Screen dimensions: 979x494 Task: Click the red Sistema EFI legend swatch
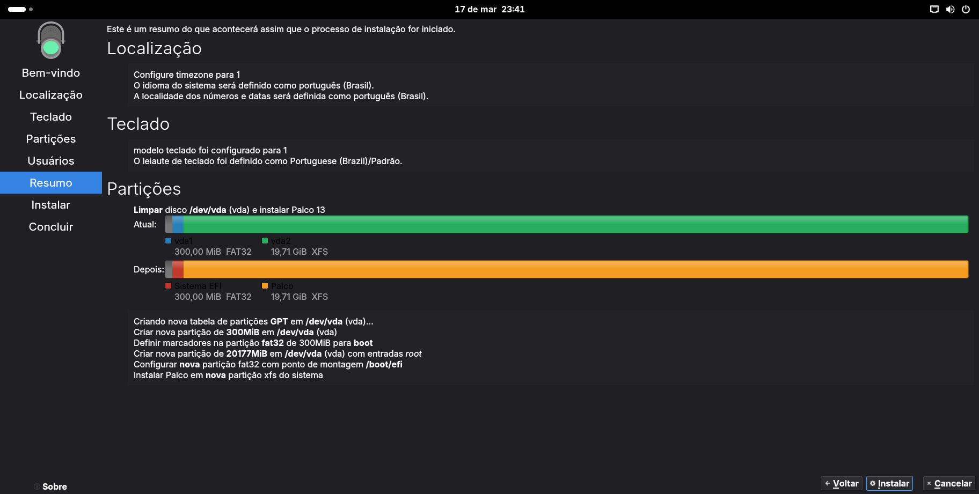coord(168,286)
